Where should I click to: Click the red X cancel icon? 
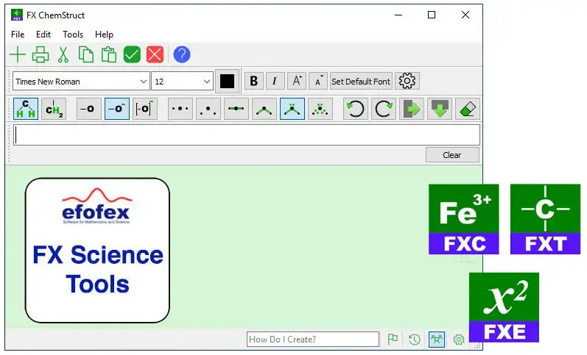[155, 54]
